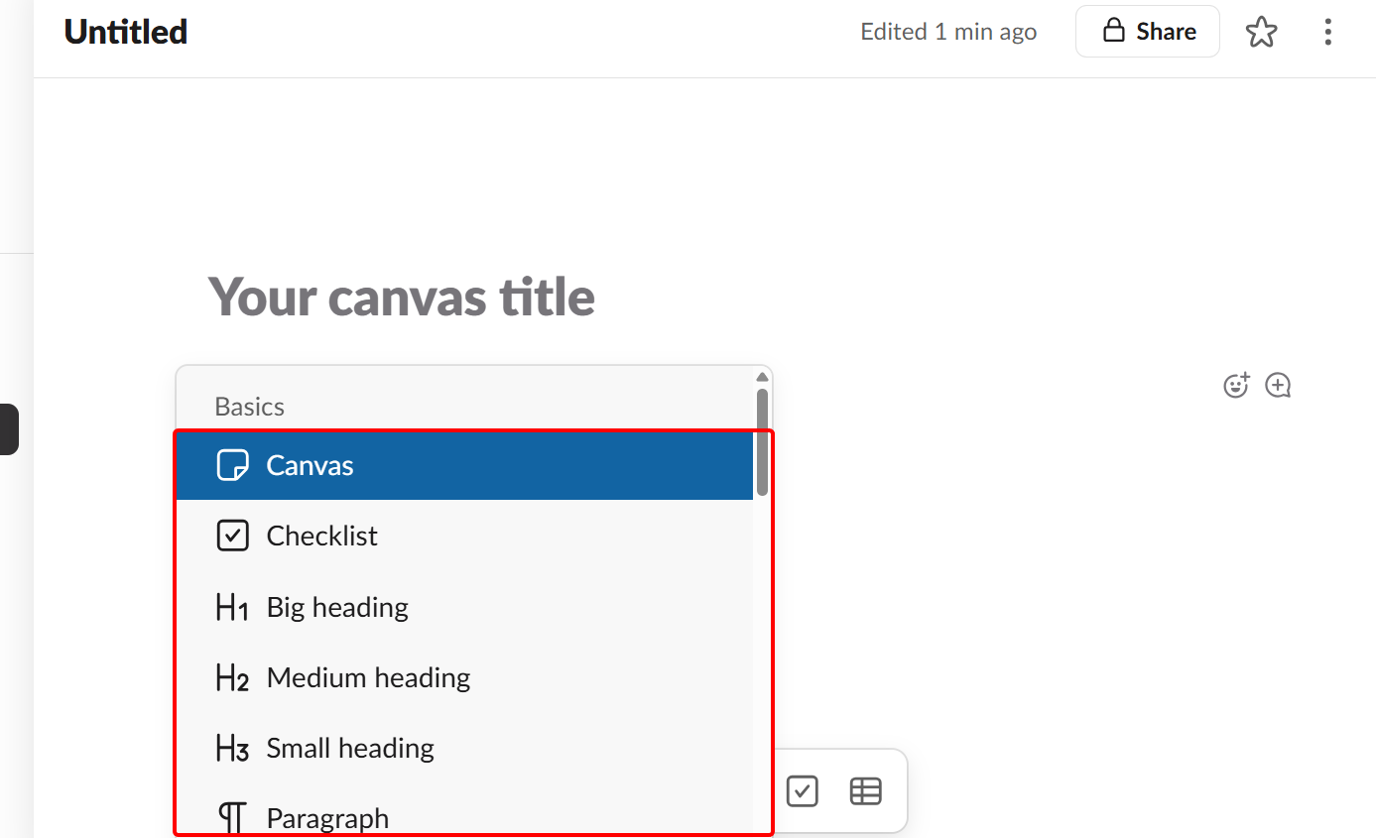Click the Untitled document title
The height and width of the screenshot is (838, 1376).
[x=125, y=31]
